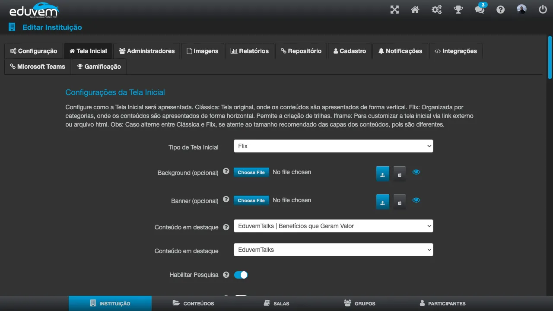Viewport: 553px width, 311px height.
Task: Select Tela Inicial tab
Action: [x=88, y=51]
